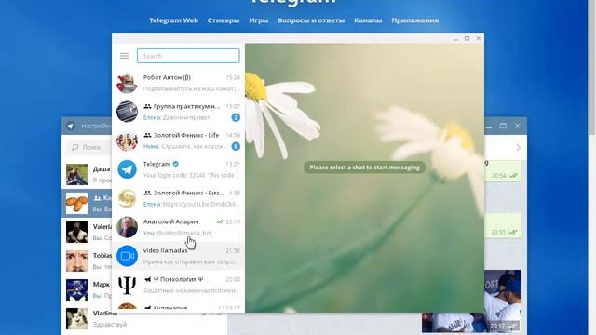Open Telegram Web link on webpage
This screenshot has width=596, height=335.
click(174, 20)
